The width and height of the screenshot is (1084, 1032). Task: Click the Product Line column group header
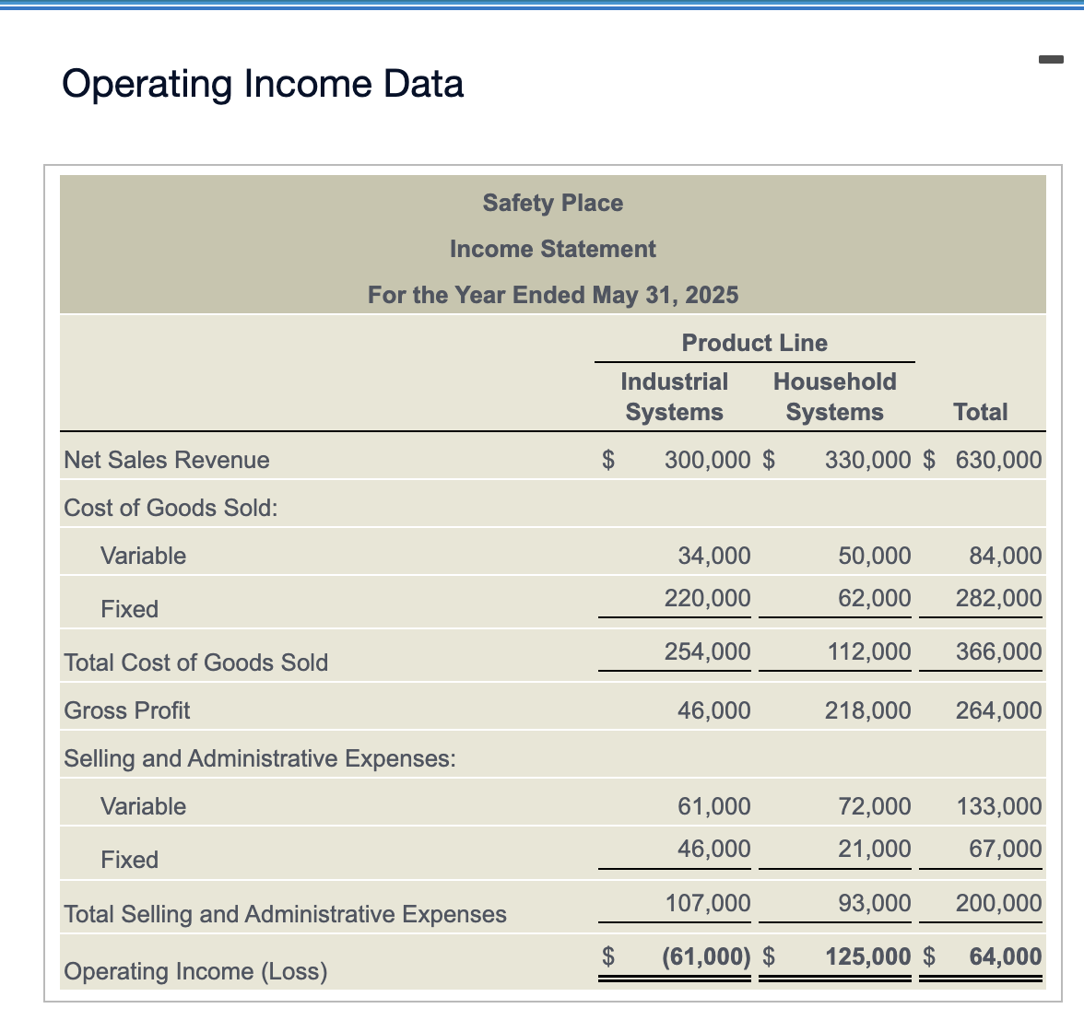[754, 343]
